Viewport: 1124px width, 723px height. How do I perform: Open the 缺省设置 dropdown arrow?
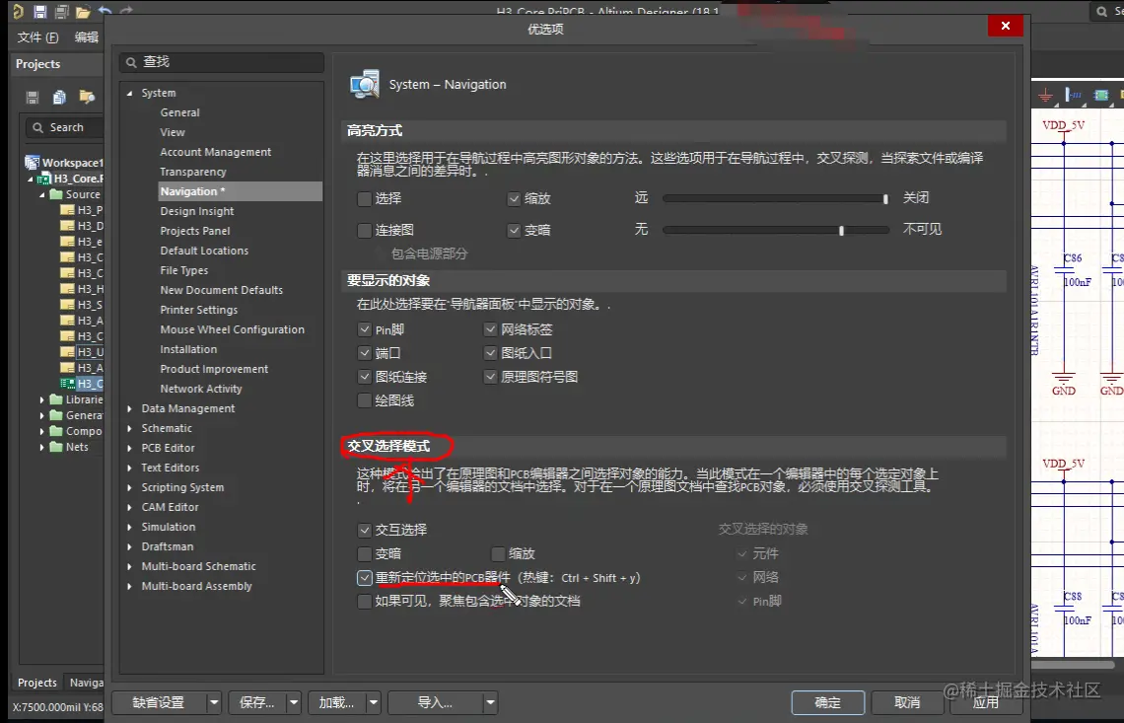214,703
